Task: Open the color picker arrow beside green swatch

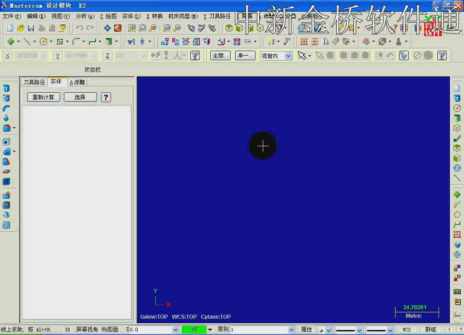Action: point(210,330)
